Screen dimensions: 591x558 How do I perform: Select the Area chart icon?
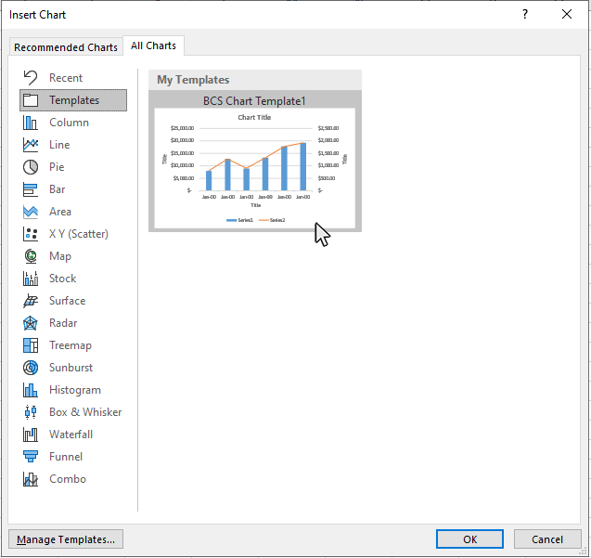[x=30, y=212]
